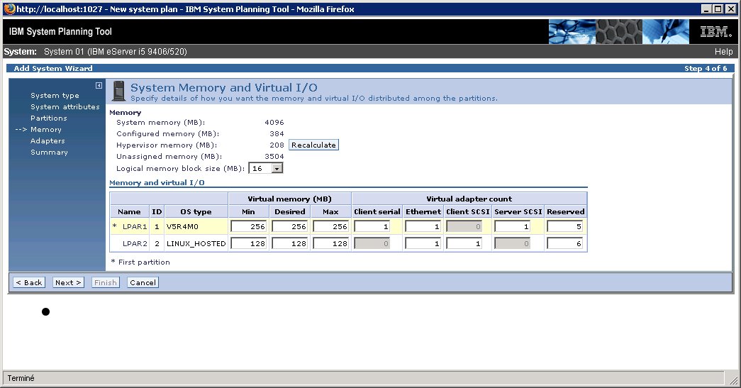741x388 pixels.
Task: Select Memory step in wizard sidebar
Action: 46,130
